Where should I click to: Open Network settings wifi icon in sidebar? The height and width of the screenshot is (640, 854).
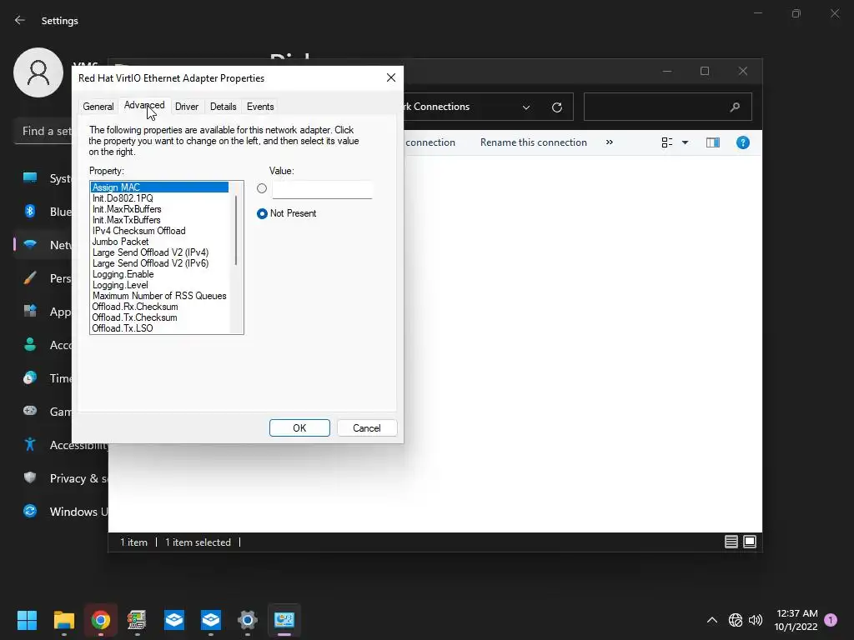pyautogui.click(x=30, y=244)
